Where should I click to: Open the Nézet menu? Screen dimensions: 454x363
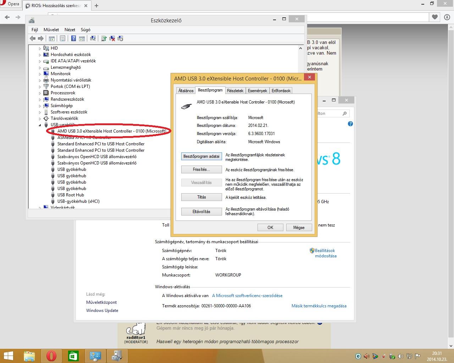click(x=70, y=30)
